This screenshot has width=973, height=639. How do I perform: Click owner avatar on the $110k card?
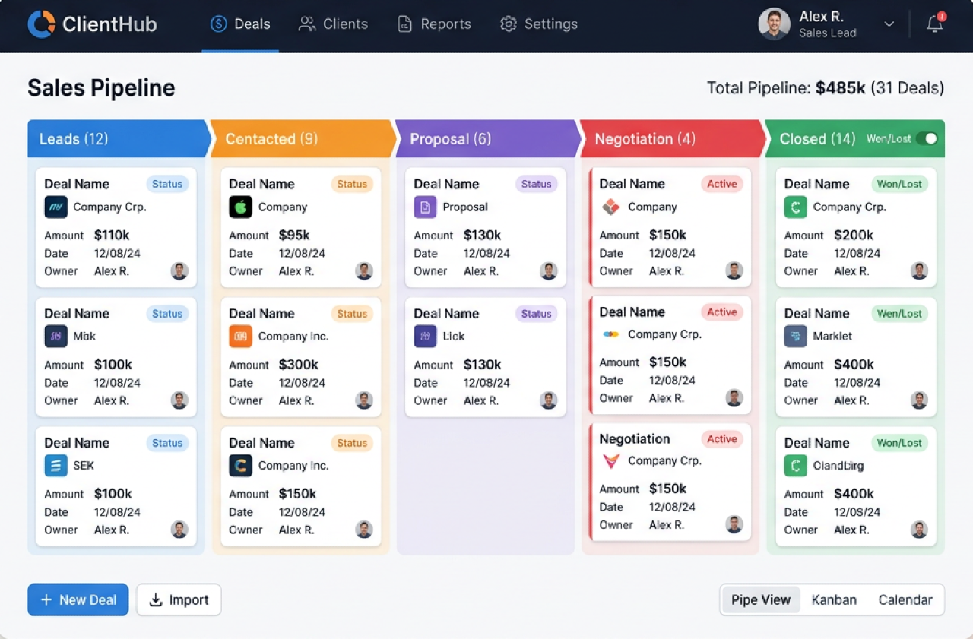tap(179, 271)
